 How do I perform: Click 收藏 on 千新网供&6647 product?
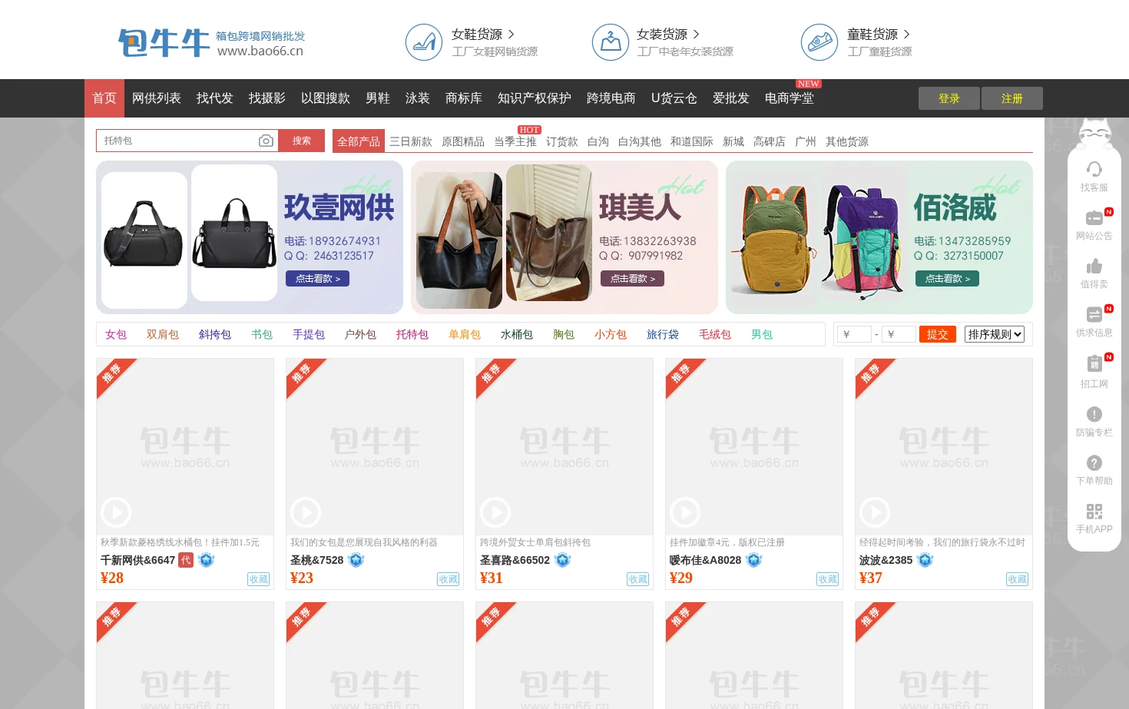(259, 579)
